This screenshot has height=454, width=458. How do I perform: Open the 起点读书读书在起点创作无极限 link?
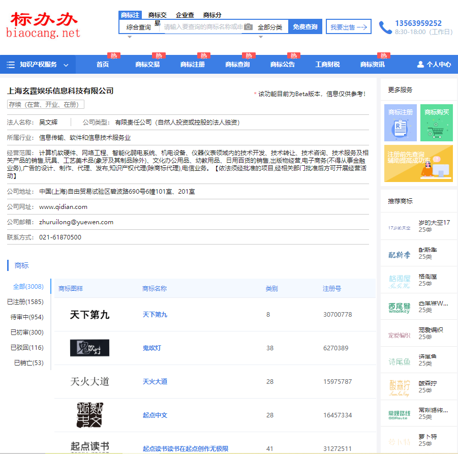[186, 449]
